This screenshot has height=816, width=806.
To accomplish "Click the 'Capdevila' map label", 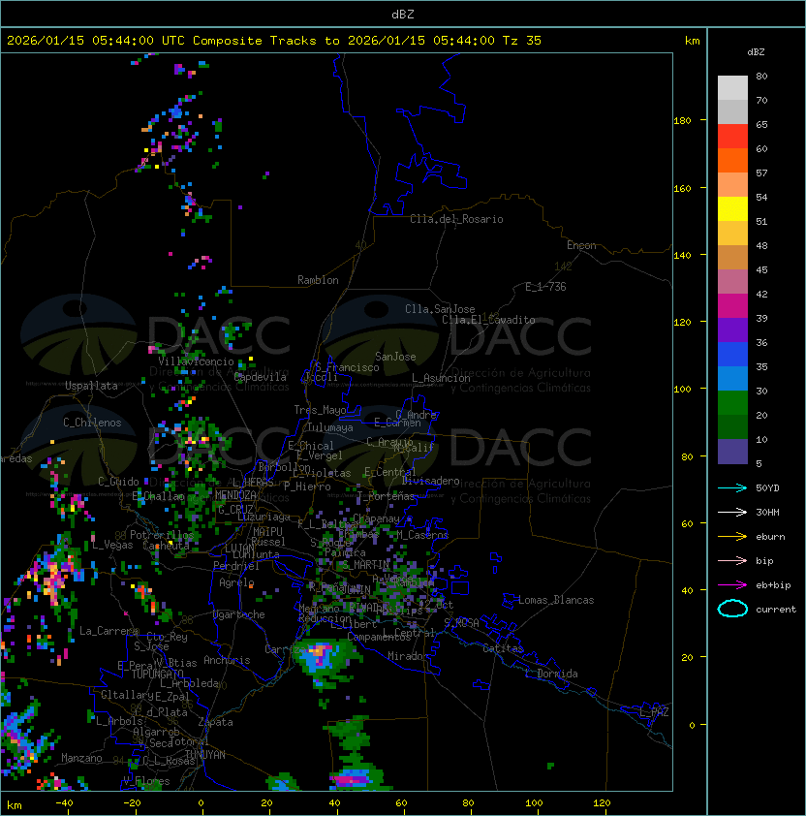I will pos(261,377).
